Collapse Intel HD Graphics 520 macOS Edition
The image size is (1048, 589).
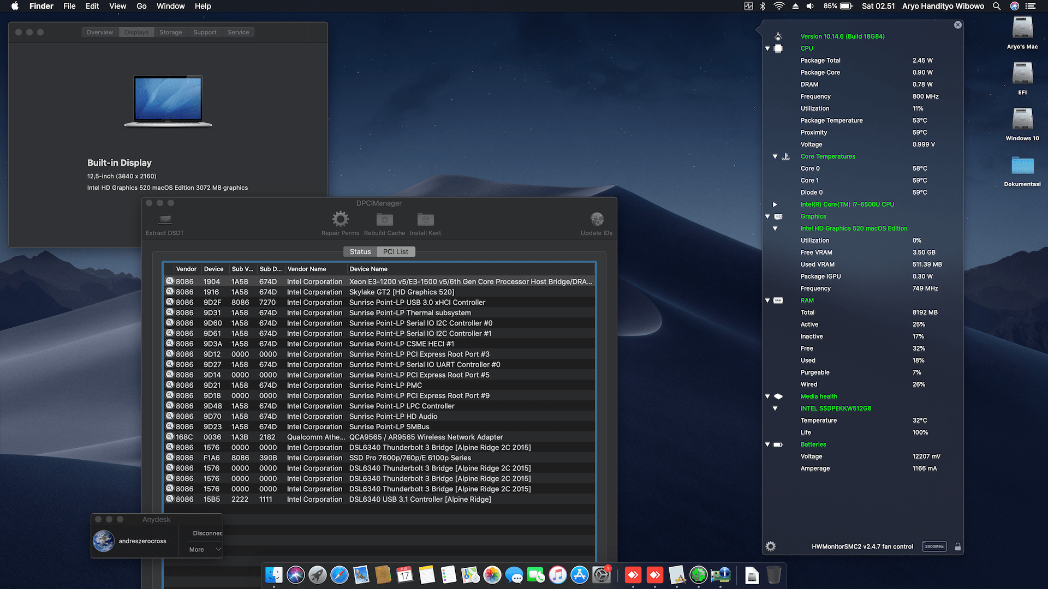pos(775,229)
